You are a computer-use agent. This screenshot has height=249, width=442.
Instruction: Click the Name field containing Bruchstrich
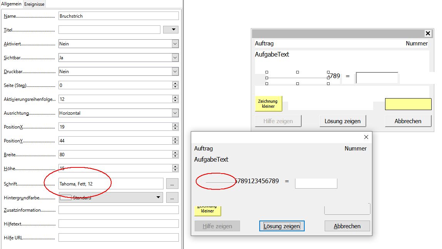tap(118, 16)
